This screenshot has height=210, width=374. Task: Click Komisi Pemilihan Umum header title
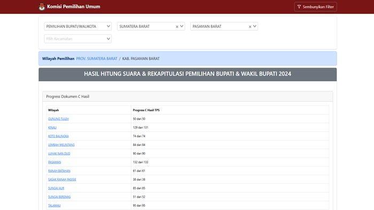pyautogui.click(x=74, y=6)
